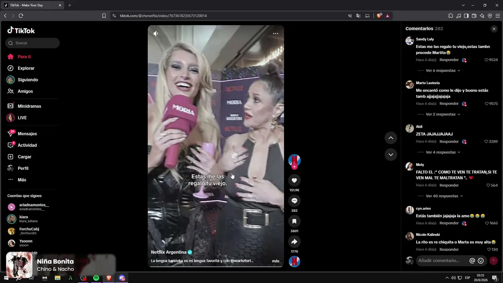Open Spotify from the taskbar
Viewport: 503px width, 283px height.
click(96, 278)
